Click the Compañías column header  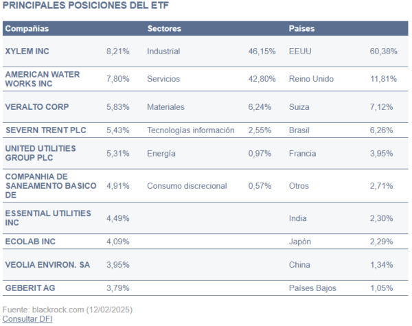tap(27, 29)
